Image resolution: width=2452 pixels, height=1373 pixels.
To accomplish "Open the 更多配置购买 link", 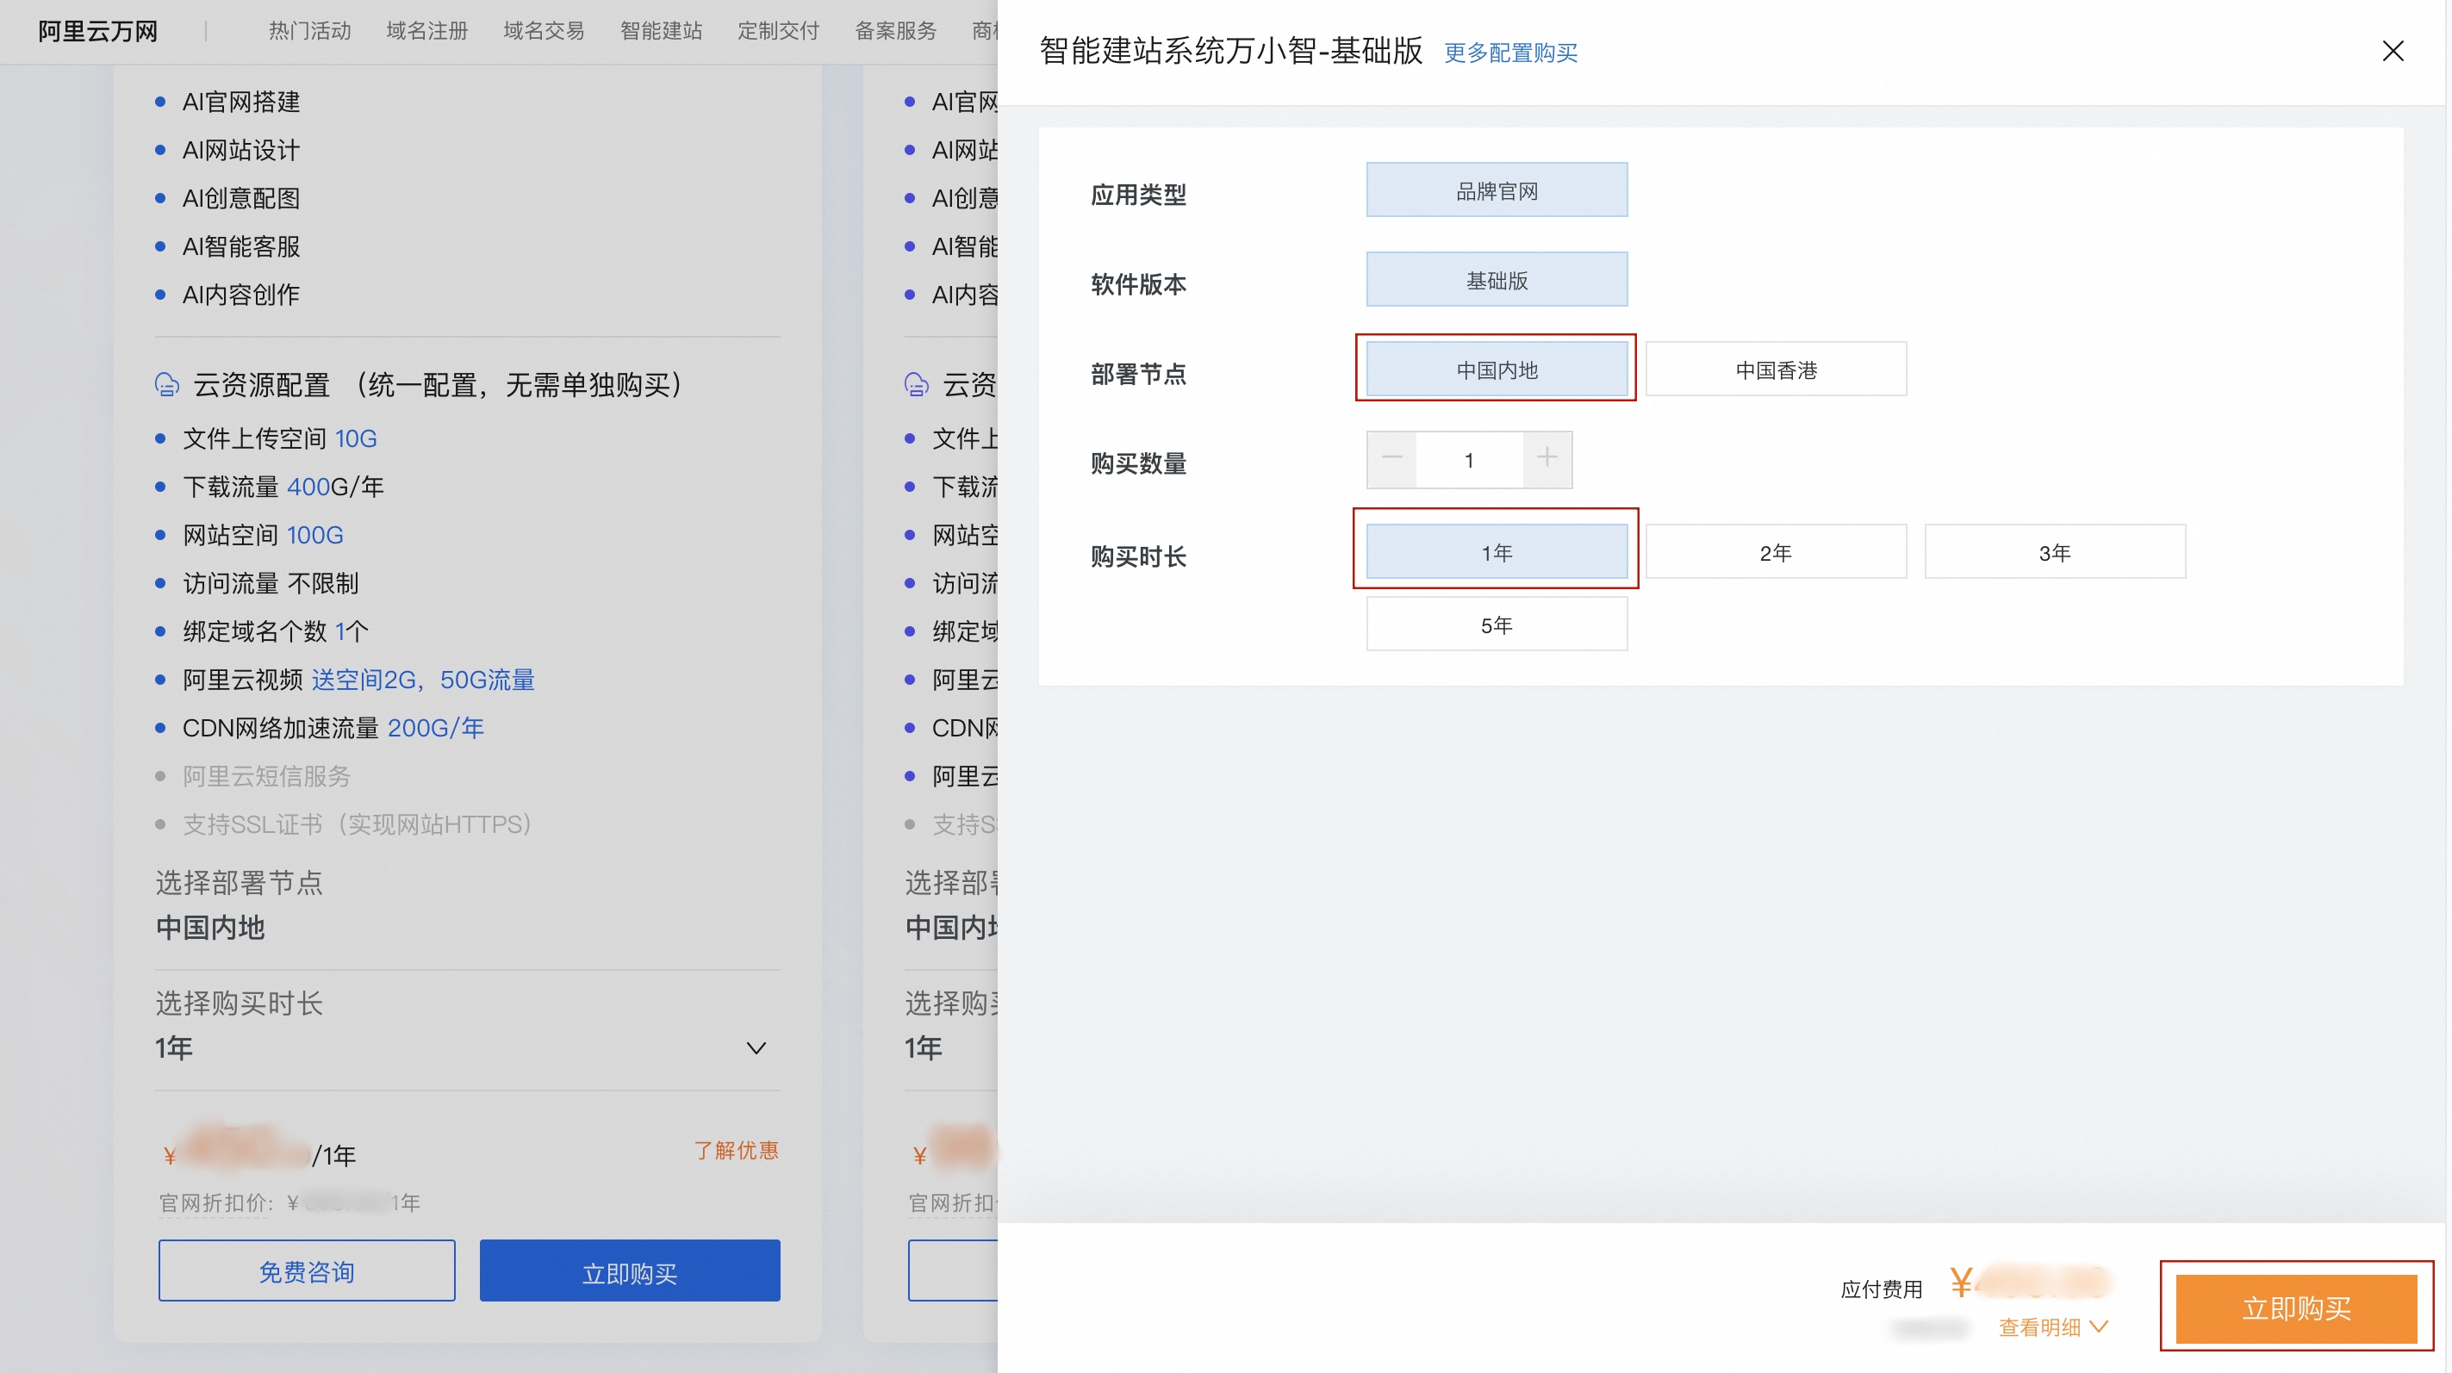I will pyautogui.click(x=1509, y=53).
